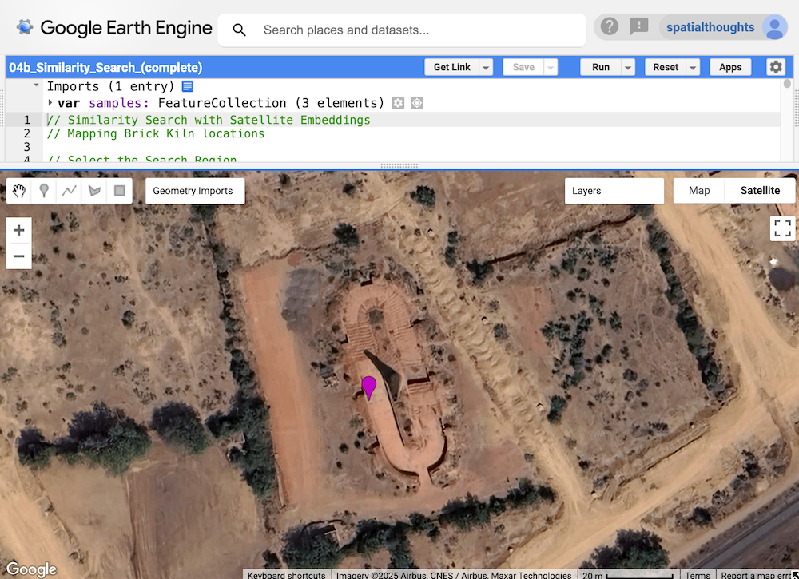
Task: Pick the draw polygon shape tool
Action: 94,191
